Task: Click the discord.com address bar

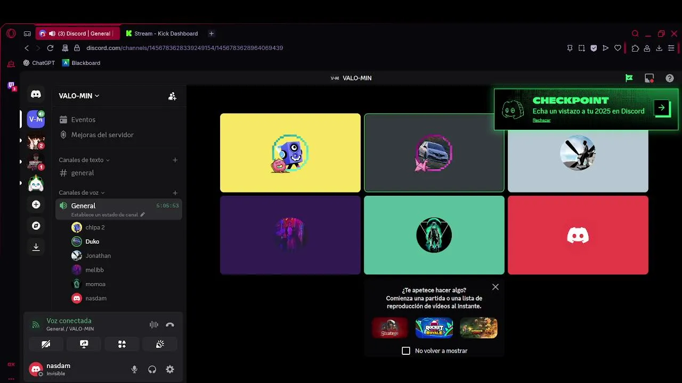Action: 184,48
